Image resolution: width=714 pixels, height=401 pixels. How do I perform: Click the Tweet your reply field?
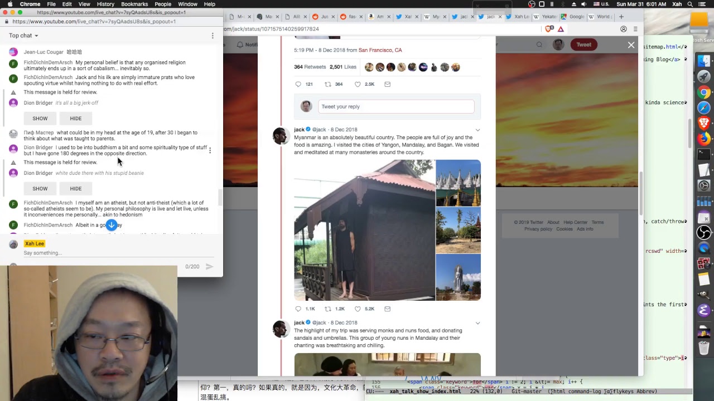[395, 106]
